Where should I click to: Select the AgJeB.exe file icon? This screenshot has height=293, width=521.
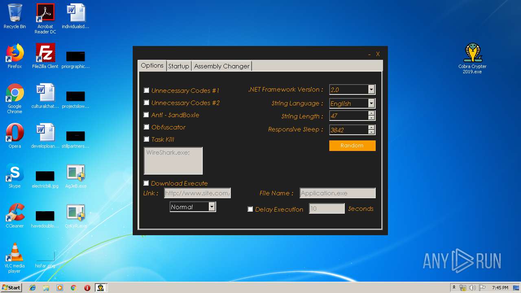pyautogui.click(x=76, y=176)
